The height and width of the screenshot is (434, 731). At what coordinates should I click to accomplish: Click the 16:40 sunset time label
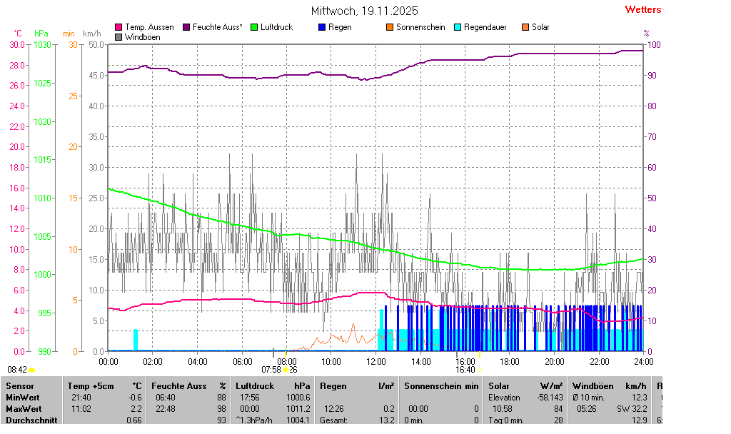coord(465,370)
